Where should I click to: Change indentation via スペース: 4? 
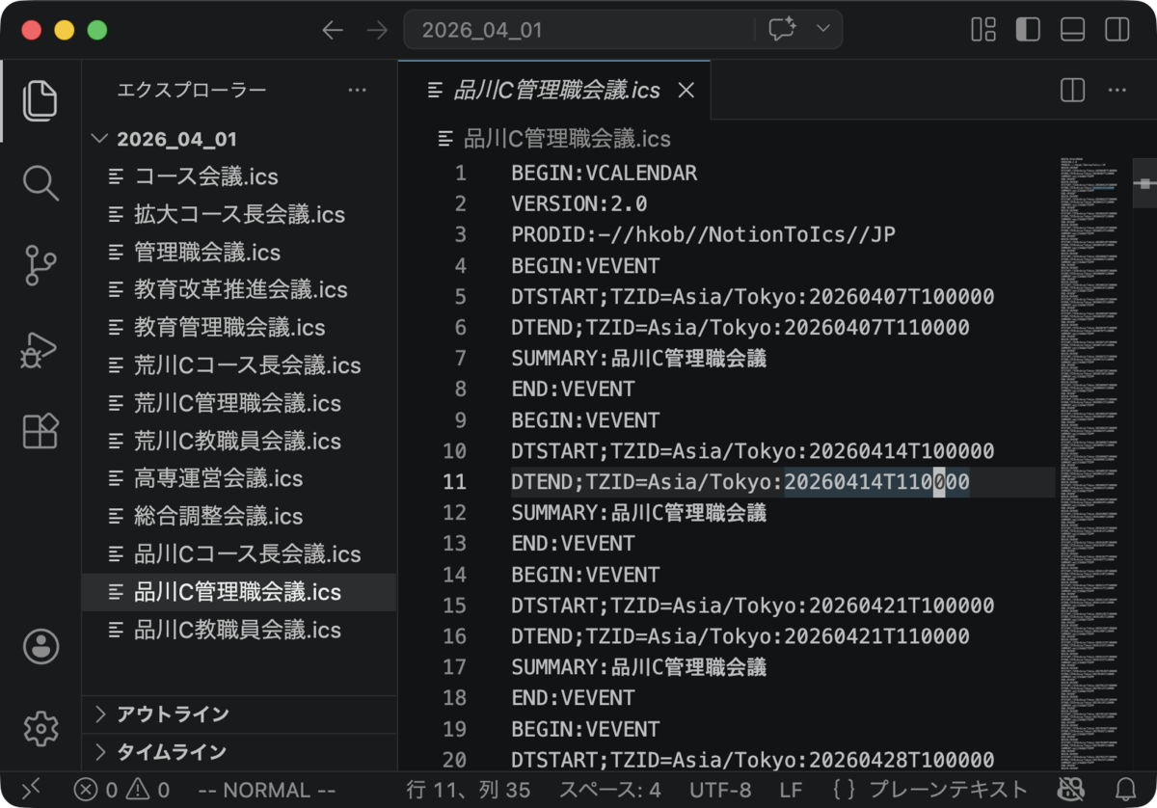(x=610, y=790)
